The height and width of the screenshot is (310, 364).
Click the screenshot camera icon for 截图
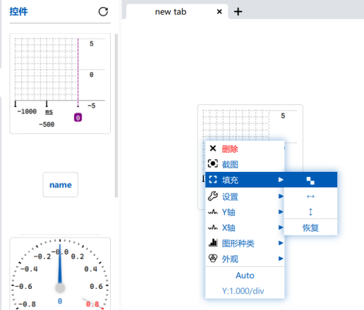click(213, 163)
